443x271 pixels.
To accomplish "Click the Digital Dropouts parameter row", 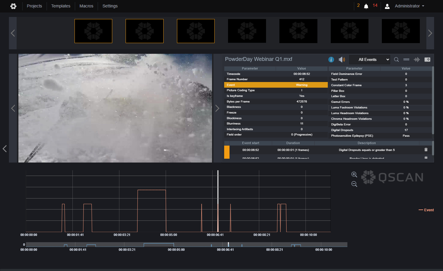I will (x=380, y=130).
